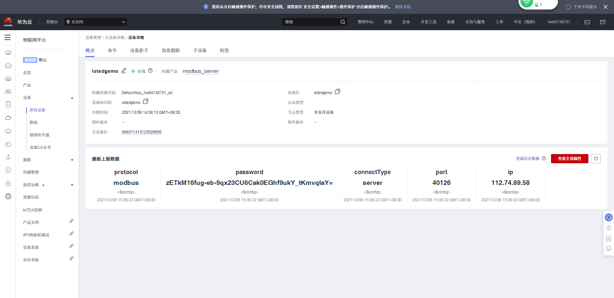Collapse the 设备 sidebar section

point(72,98)
